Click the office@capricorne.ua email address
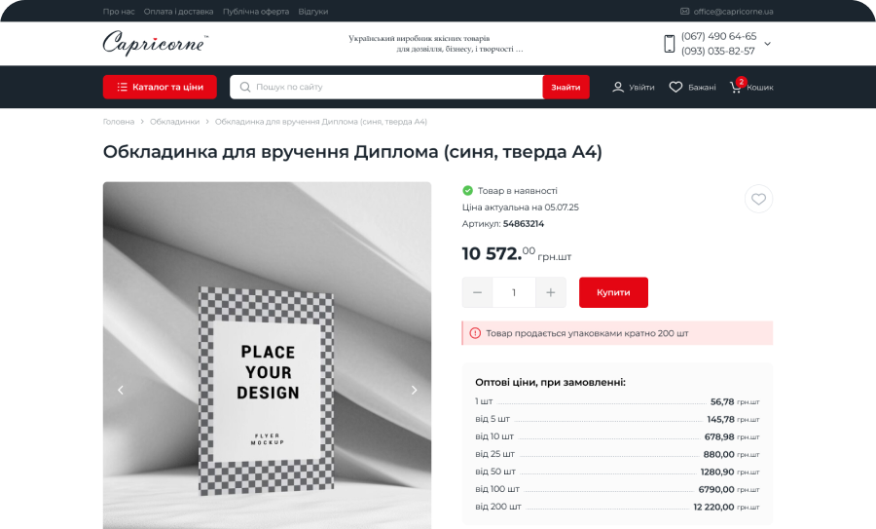876x529 pixels. pos(733,11)
